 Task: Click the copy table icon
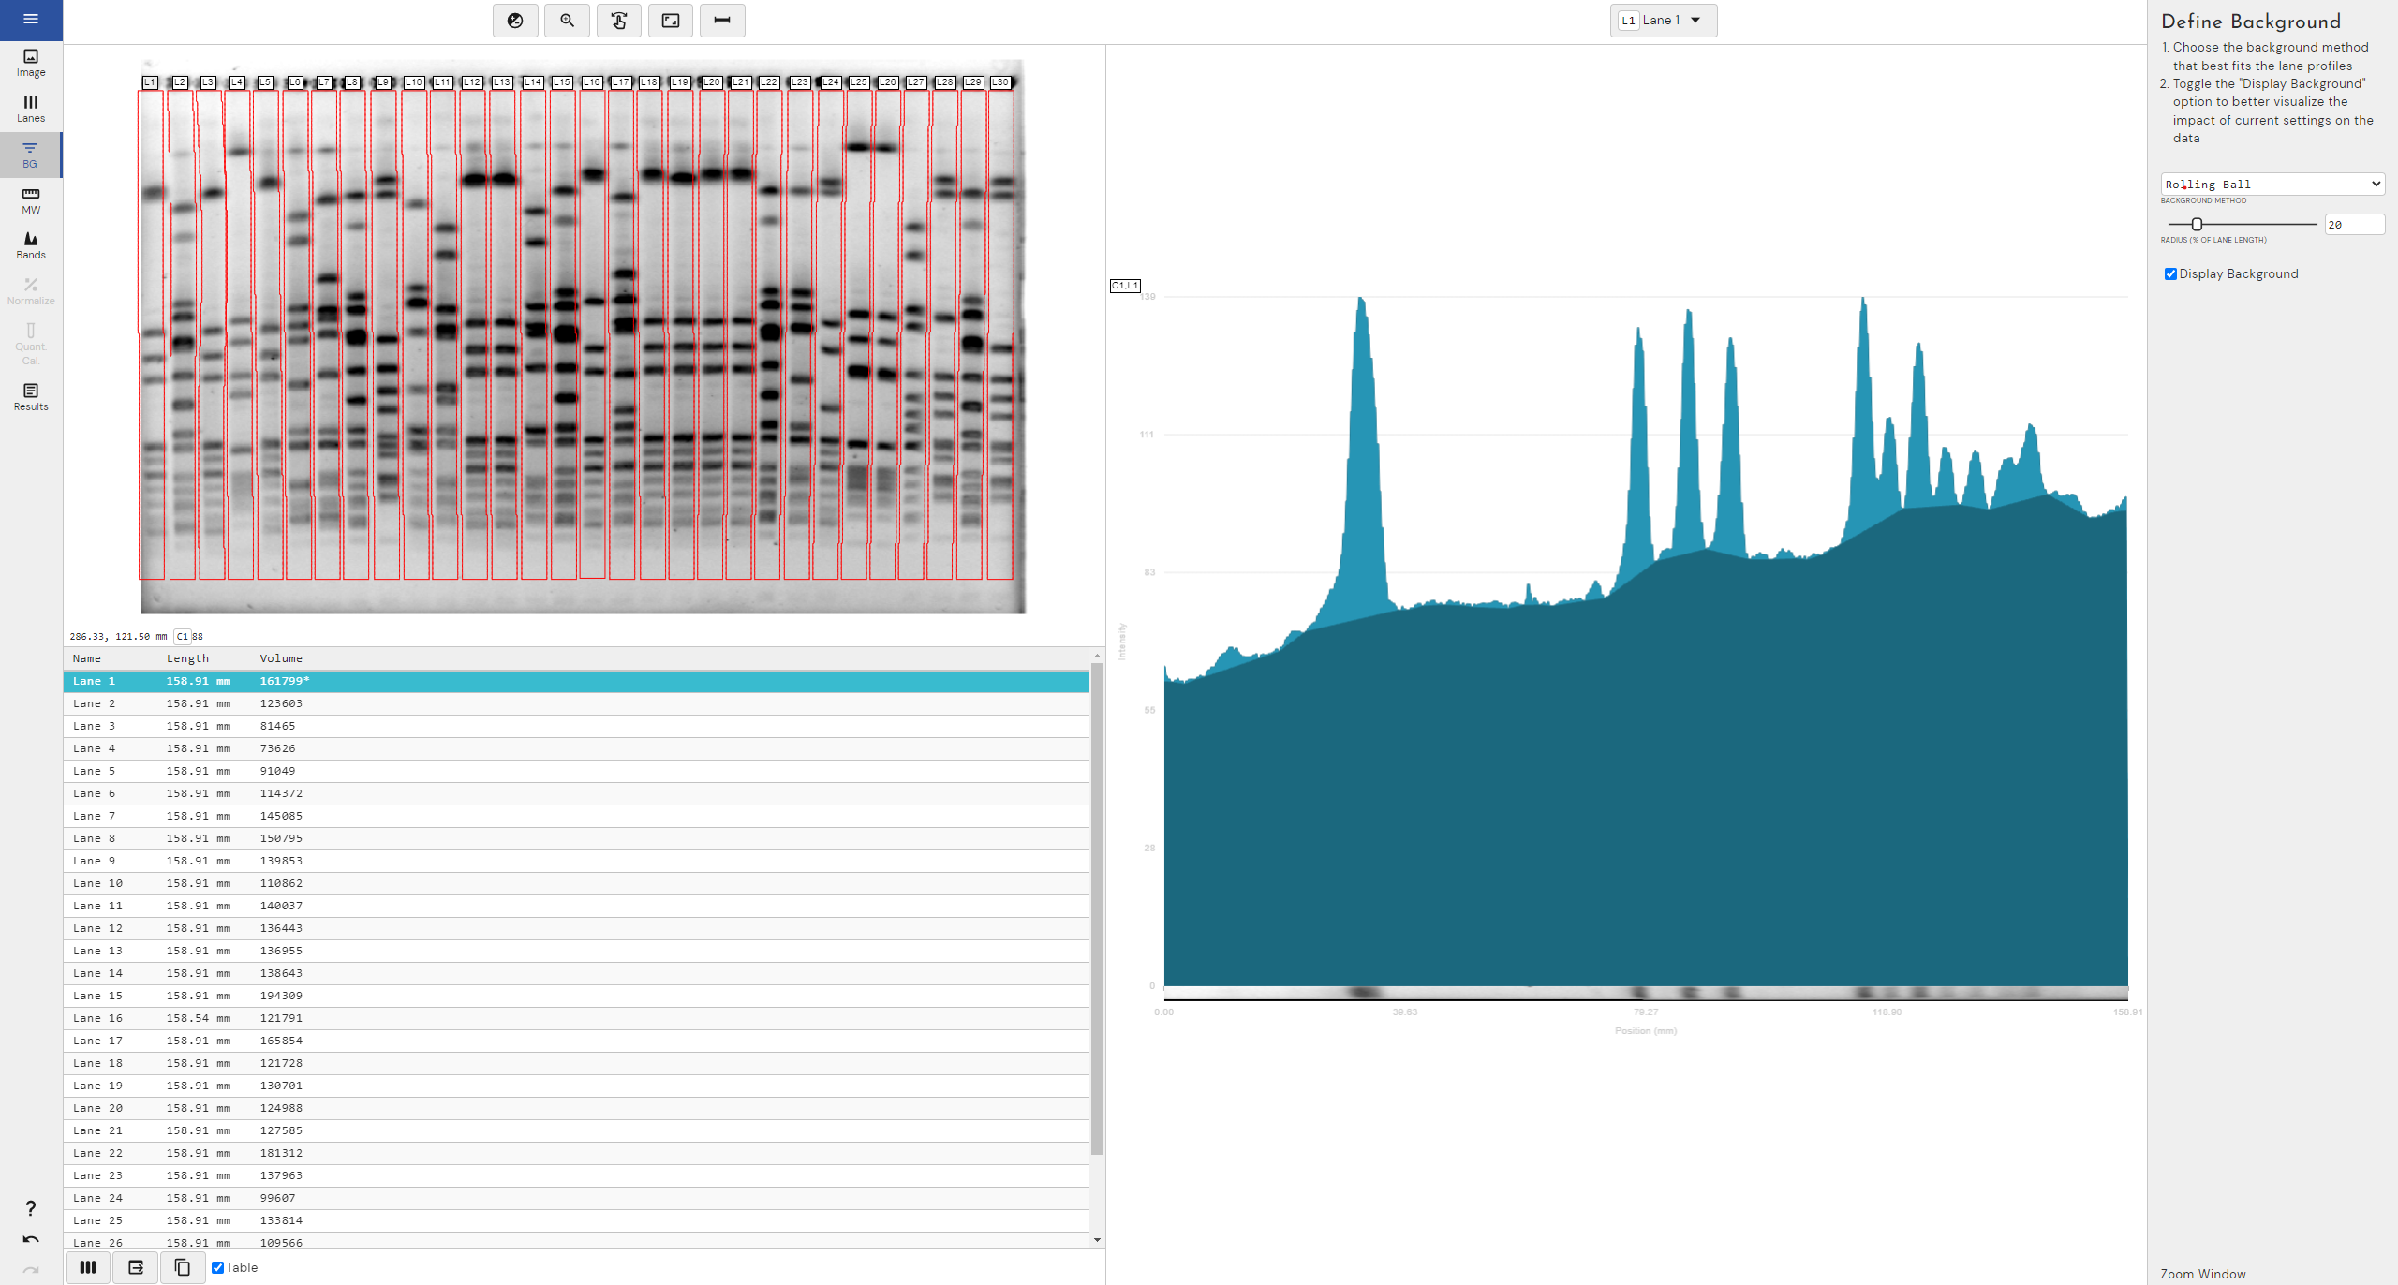tap(183, 1267)
